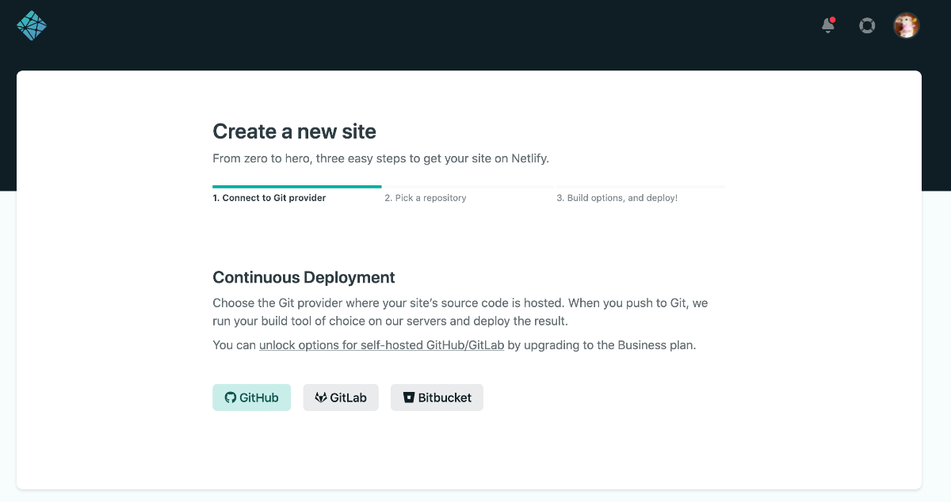Click the Continuous Deployment heading
951x502 pixels.
304,278
